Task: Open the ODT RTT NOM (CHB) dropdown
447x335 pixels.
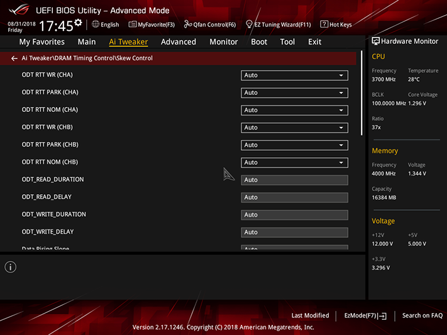Action: coord(294,163)
